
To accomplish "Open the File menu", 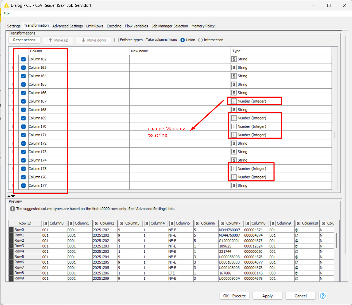I will click(x=6, y=14).
